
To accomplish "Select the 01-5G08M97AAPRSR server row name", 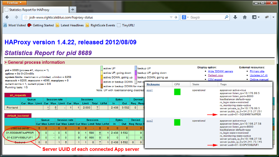I will pyautogui.click(x=20, y=133).
